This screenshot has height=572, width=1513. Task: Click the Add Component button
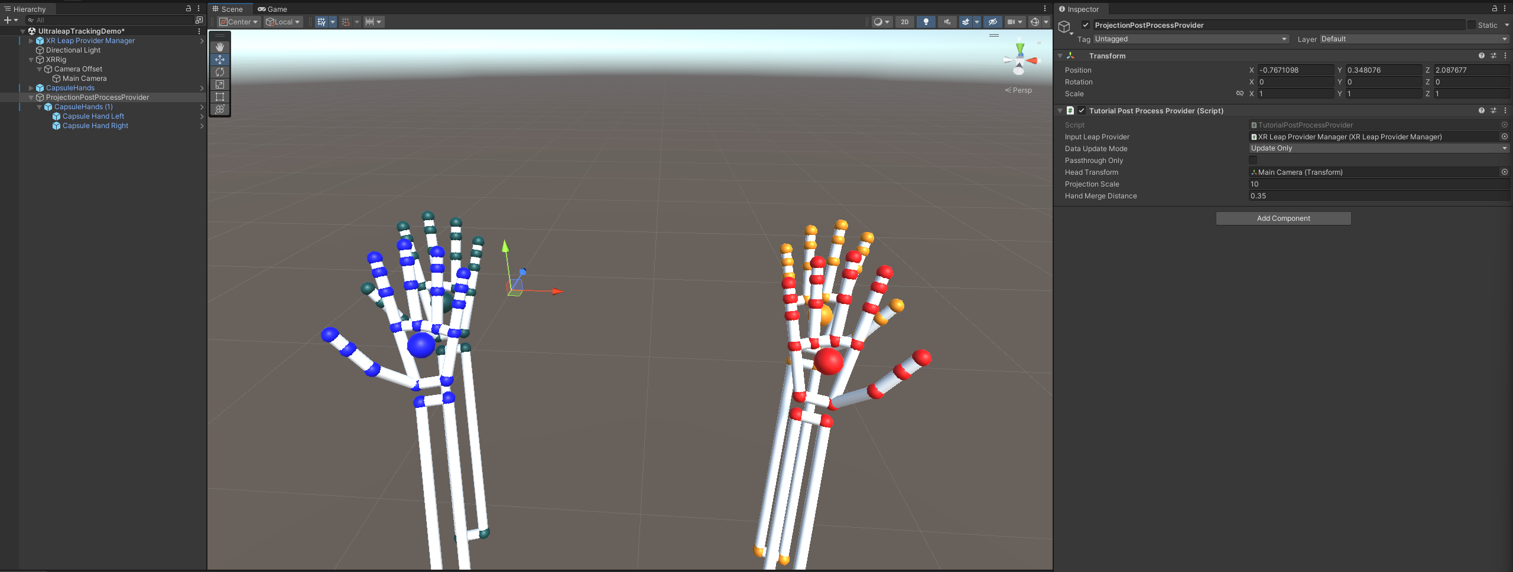tap(1283, 218)
